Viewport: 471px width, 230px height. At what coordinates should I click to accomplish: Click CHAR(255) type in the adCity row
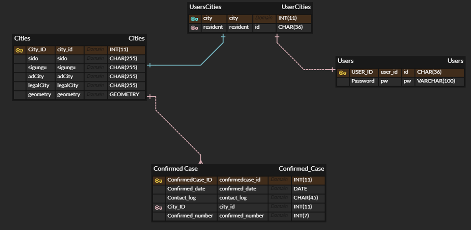[x=126, y=77]
